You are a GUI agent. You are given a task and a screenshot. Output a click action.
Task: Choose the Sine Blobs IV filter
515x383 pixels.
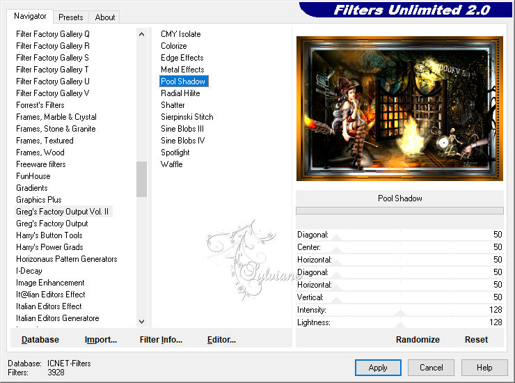point(182,141)
